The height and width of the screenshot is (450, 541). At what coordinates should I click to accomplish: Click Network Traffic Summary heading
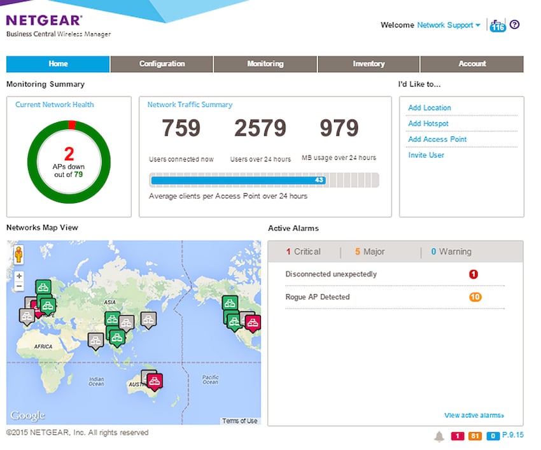pyautogui.click(x=190, y=104)
